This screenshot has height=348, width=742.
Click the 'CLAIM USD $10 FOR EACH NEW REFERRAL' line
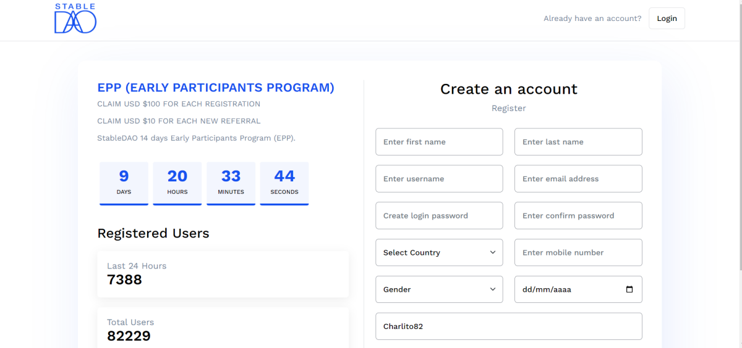point(179,121)
